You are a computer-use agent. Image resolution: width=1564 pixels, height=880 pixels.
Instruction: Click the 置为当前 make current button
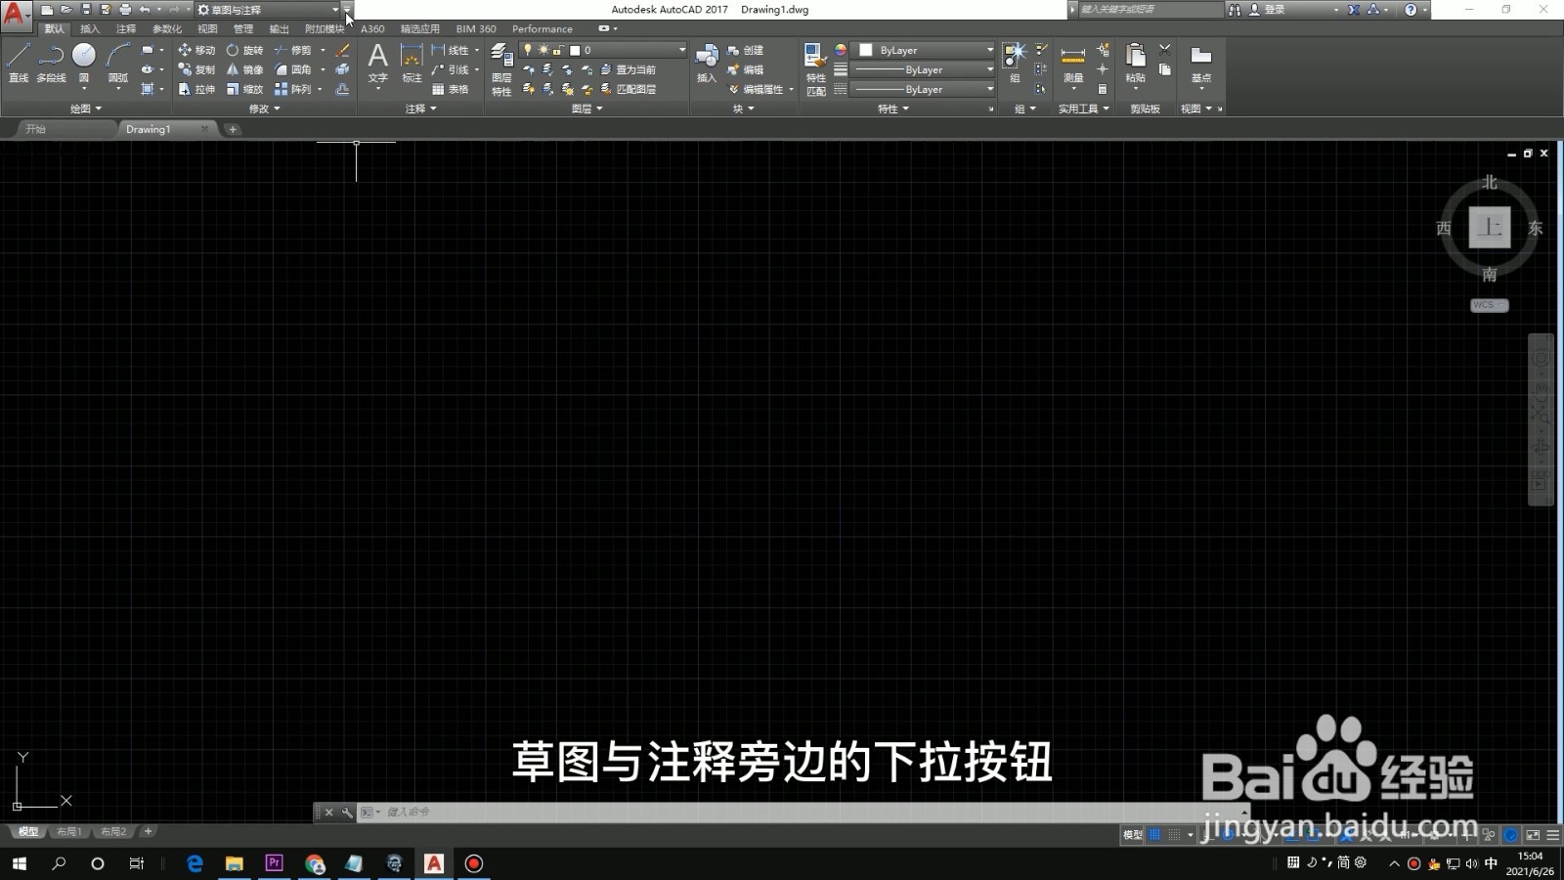(x=628, y=69)
